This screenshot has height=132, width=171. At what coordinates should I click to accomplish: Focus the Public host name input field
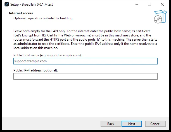click(x=85, y=61)
